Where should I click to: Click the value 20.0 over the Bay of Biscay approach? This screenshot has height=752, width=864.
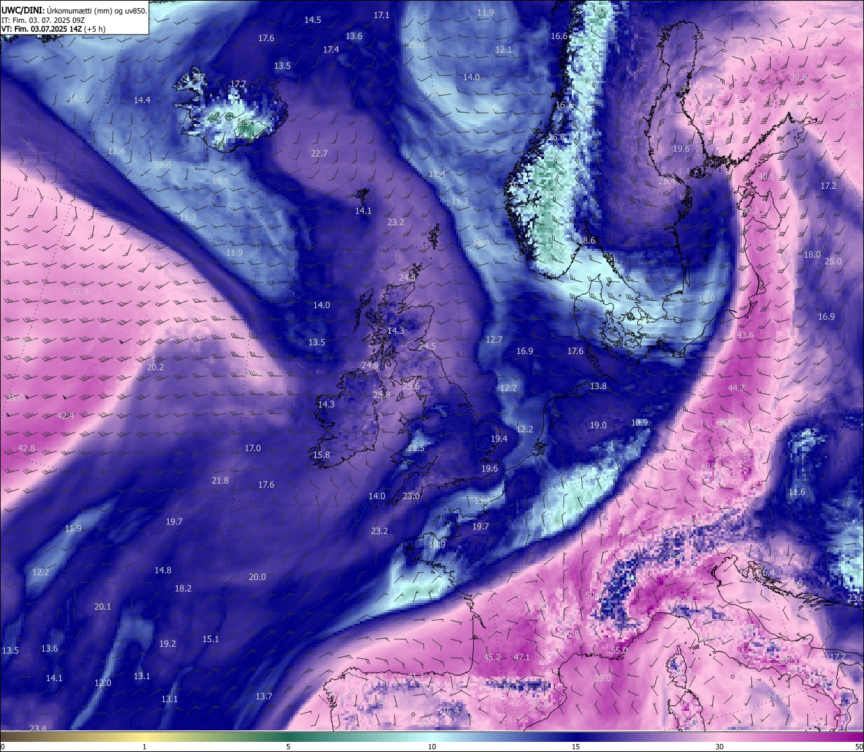pyautogui.click(x=257, y=577)
